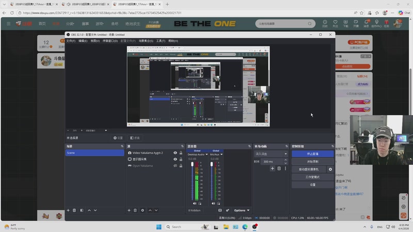Image resolution: width=413 pixels, height=232 pixels.
Task: Switch mixer layout icon next to hidden count
Action: tap(220, 210)
